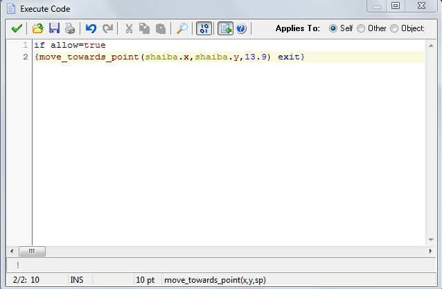Image resolution: width=442 pixels, height=289 pixels.
Task: Select the Other radio button
Action: tap(361, 28)
